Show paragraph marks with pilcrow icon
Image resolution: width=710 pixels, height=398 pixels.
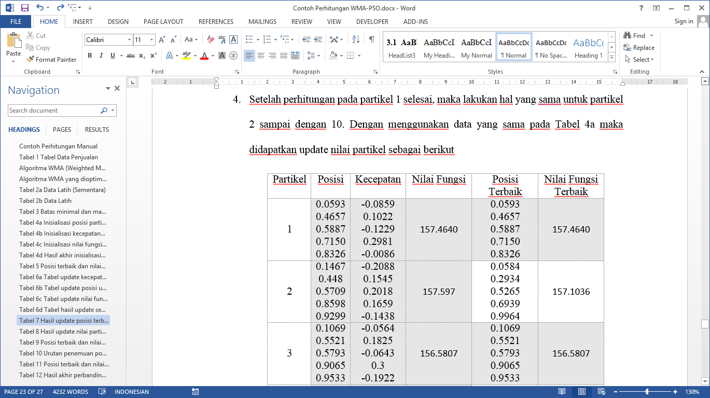click(x=371, y=39)
